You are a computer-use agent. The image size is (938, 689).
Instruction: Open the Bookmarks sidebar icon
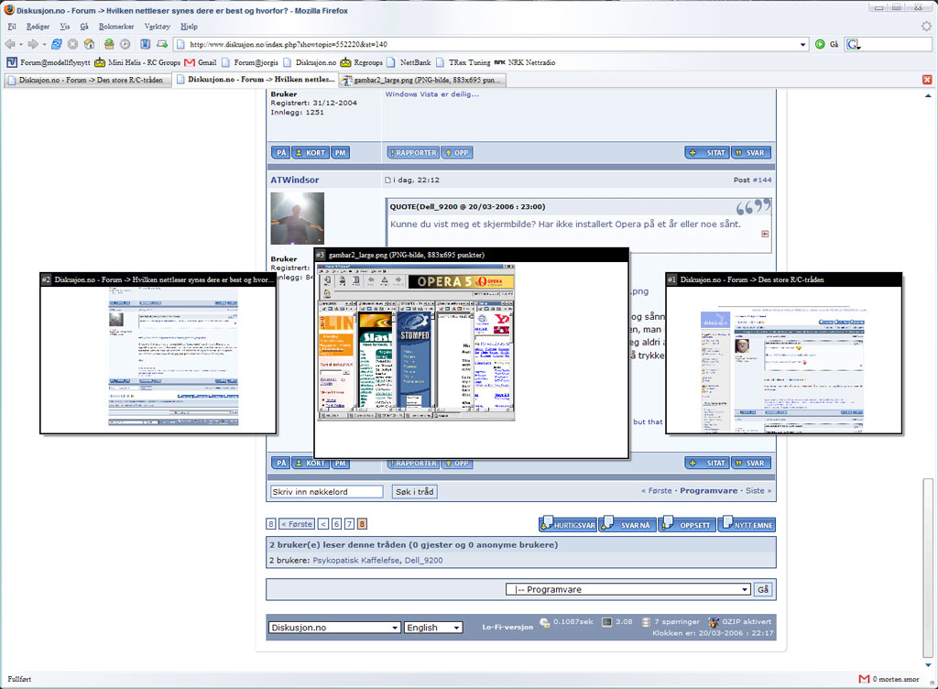point(145,44)
